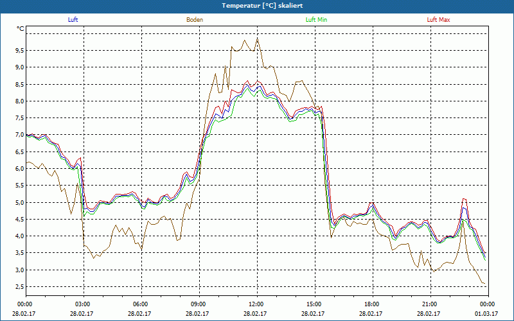Image resolution: width=514 pixels, height=321 pixels.
Task: Click the Luft legend label
Action: pyautogui.click(x=73, y=20)
